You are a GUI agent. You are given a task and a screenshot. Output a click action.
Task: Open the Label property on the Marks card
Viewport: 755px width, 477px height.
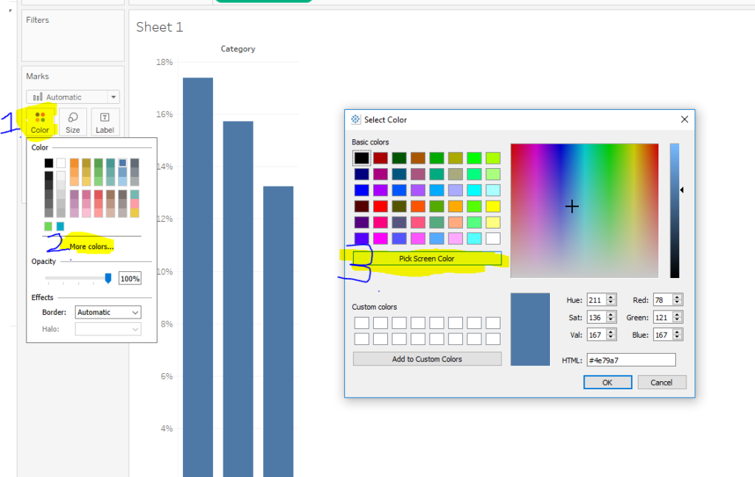coord(105,122)
